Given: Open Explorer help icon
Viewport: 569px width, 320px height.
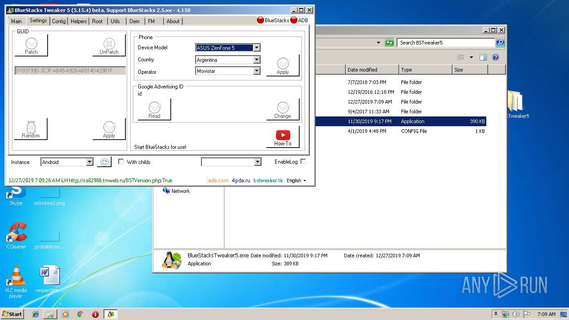Looking at the screenshot, I should point(496,57).
